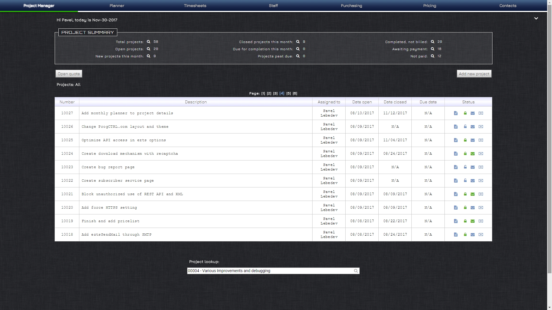Image resolution: width=552 pixels, height=310 pixels.
Task: Click magnifier next to Awaiting payment
Action: click(x=432, y=49)
